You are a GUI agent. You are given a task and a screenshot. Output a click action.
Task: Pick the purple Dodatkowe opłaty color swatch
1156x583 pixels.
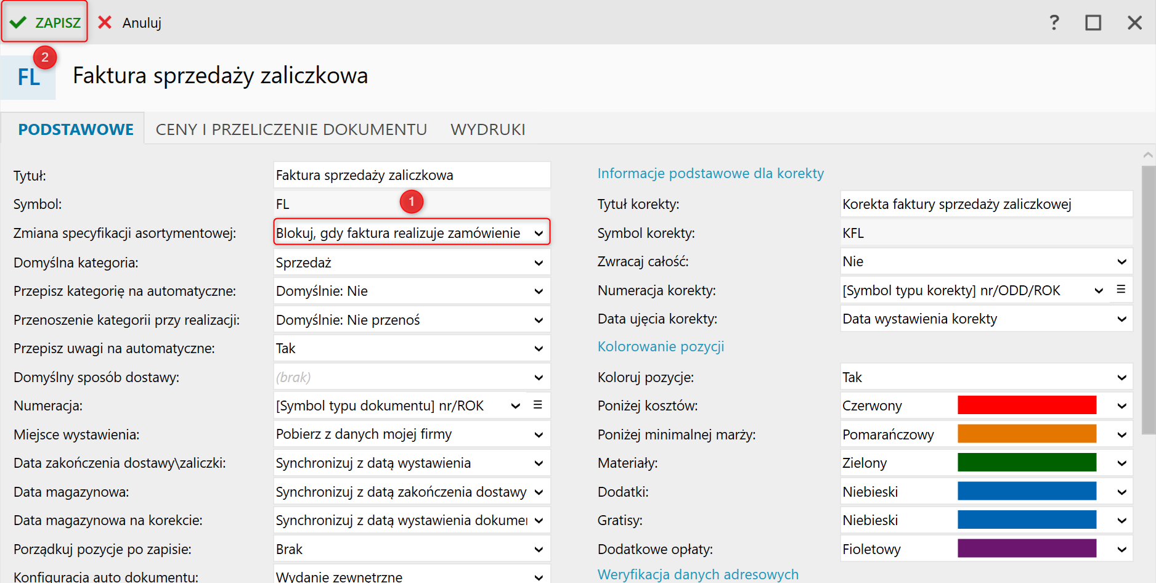coord(1027,549)
